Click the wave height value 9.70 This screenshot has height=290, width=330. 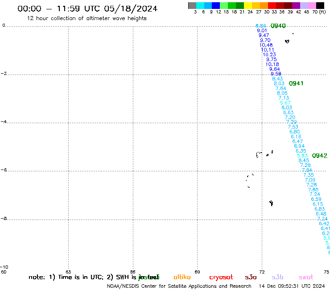point(265,40)
